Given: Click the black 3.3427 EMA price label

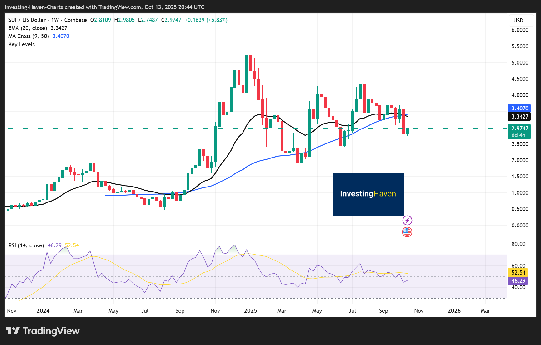Looking at the screenshot, I should coord(519,117).
